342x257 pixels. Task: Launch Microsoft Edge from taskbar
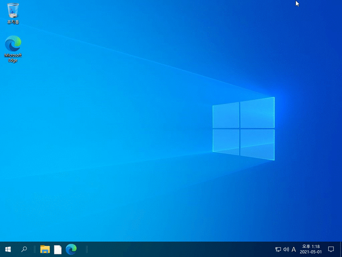pyautogui.click(x=71, y=249)
